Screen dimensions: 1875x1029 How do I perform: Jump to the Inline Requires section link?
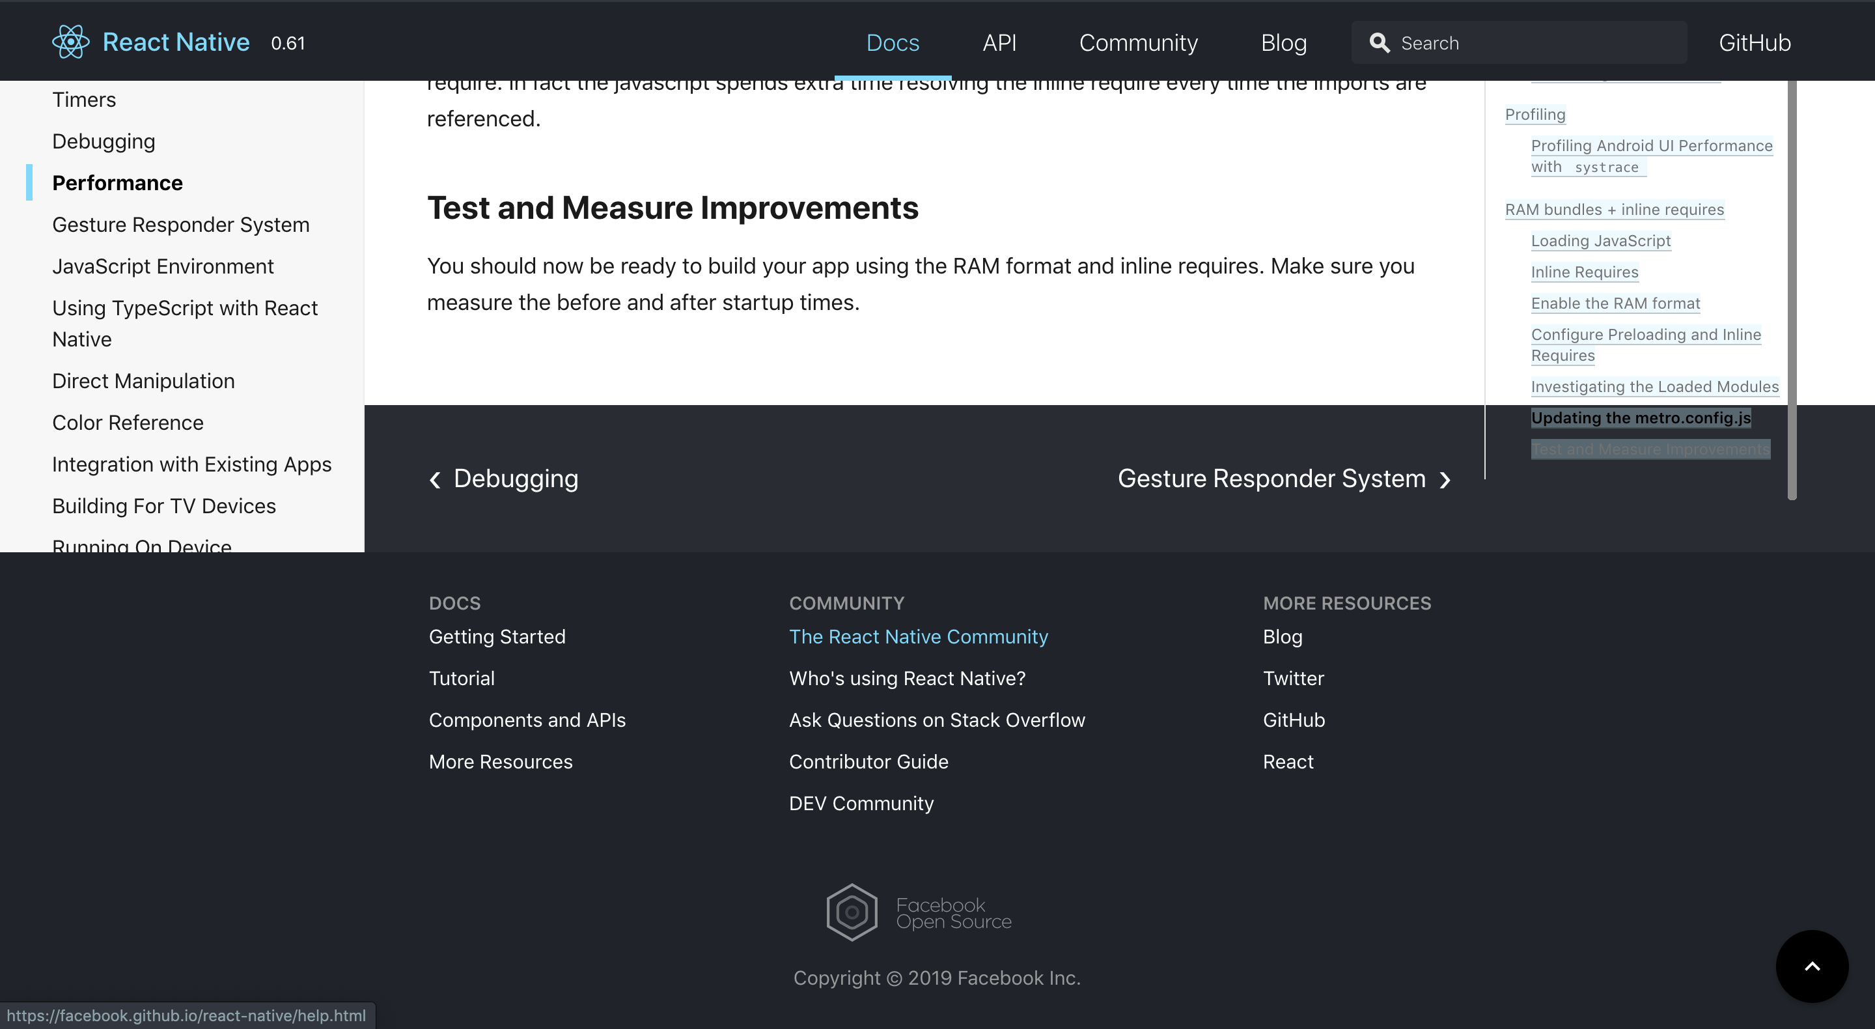click(x=1585, y=272)
